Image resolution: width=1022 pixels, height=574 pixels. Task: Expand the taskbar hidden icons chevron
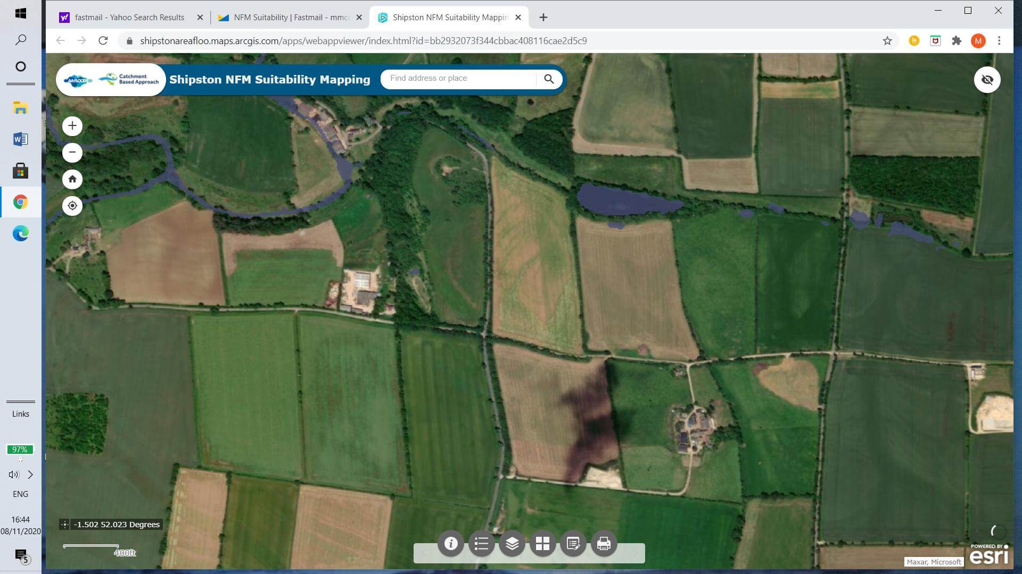click(x=30, y=475)
